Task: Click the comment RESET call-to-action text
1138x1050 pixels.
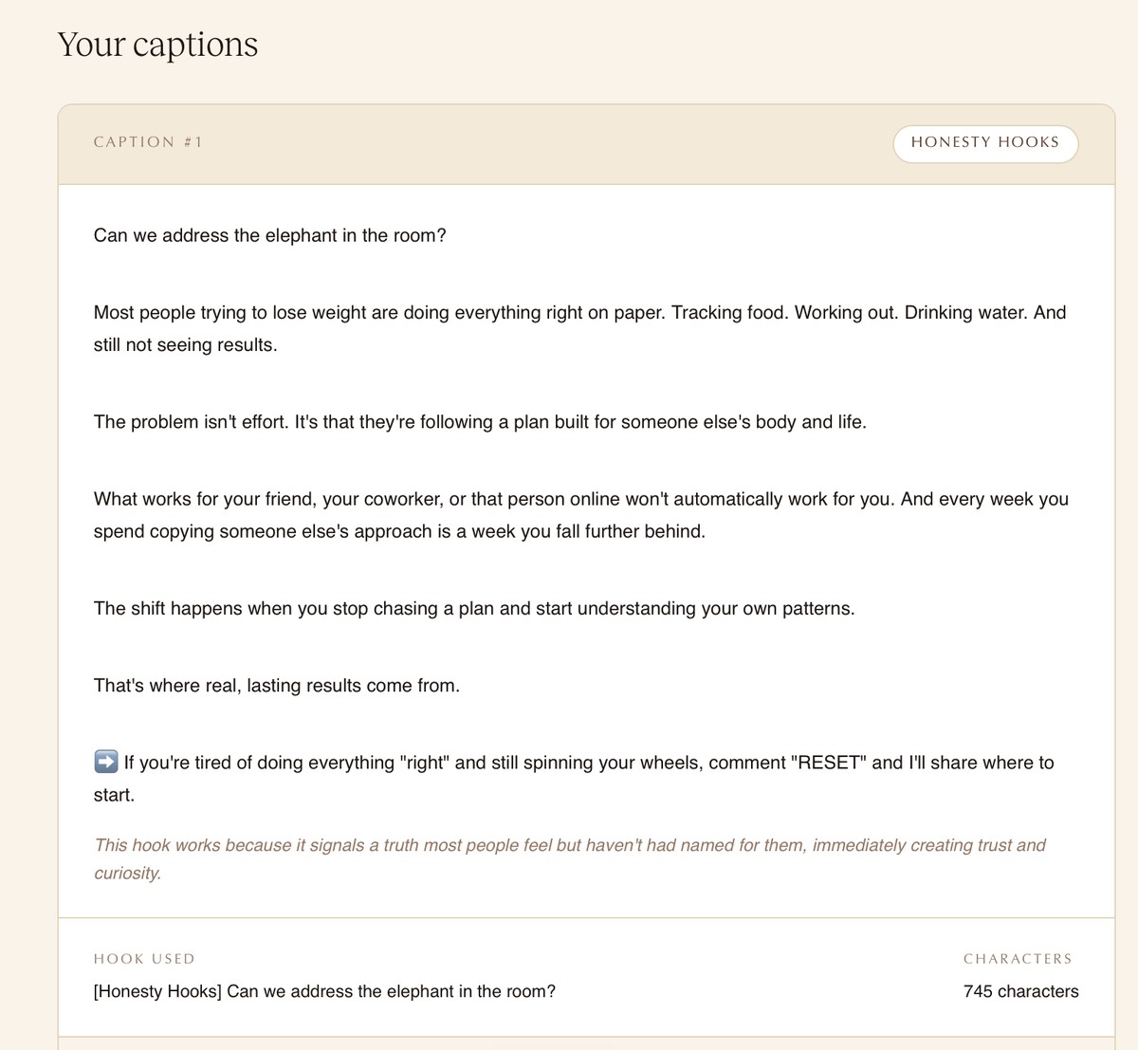Action: [574, 778]
